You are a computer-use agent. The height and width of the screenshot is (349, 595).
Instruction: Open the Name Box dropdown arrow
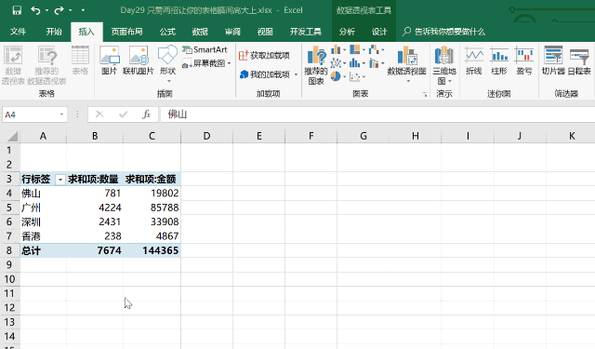tap(61, 114)
